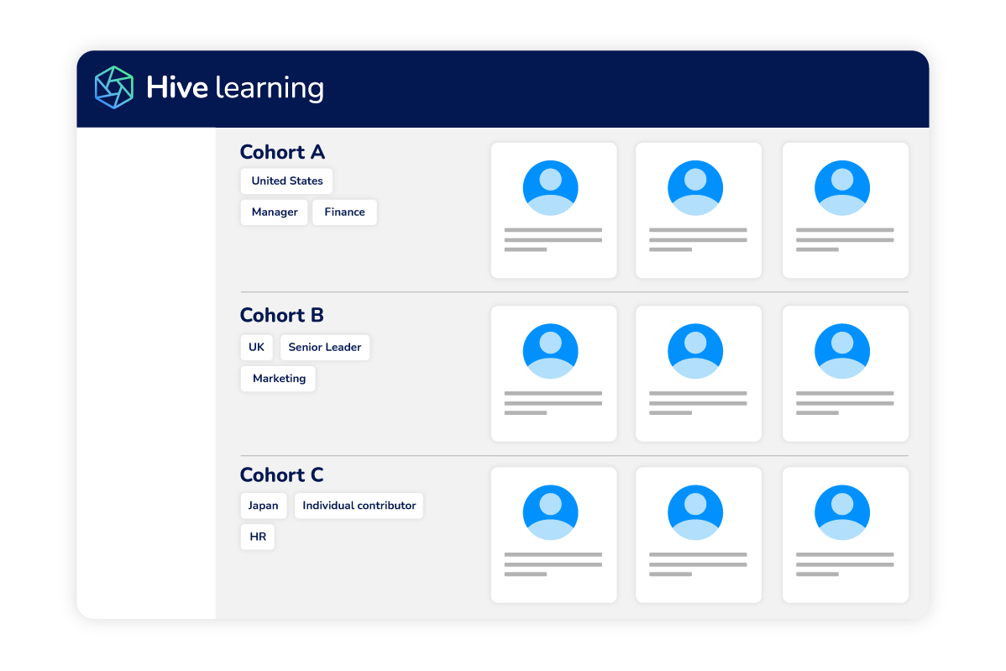Click first member avatar in Cohort C
Viewport: 1006px width, 671px height.
coord(551,512)
